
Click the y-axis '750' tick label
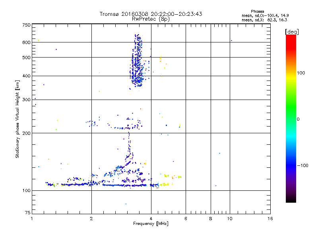click(27, 25)
